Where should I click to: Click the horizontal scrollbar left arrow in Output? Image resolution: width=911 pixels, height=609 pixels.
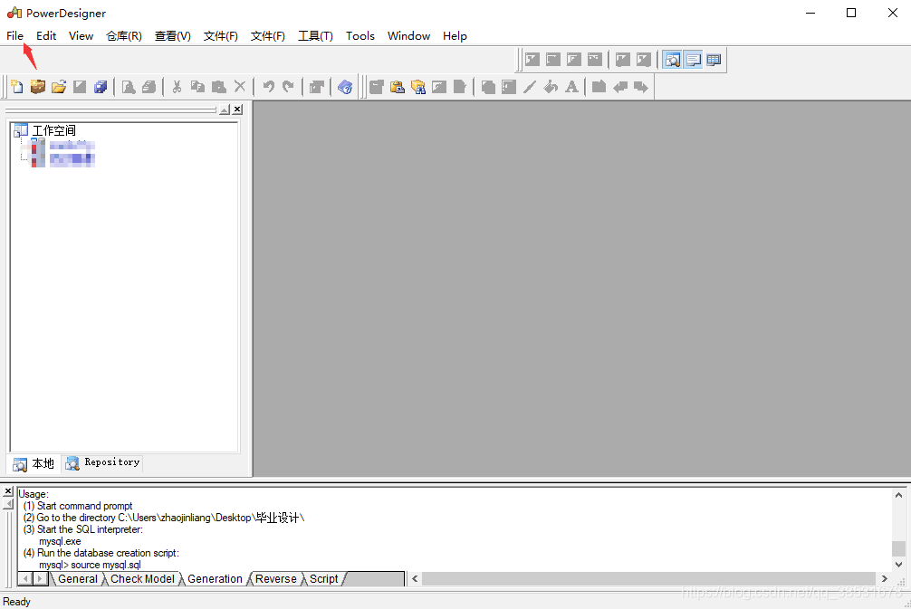point(415,579)
